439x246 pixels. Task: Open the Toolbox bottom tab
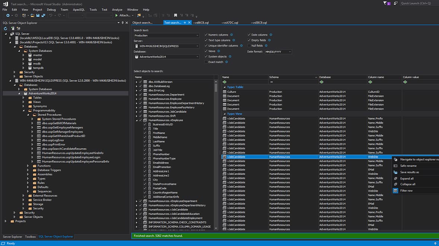(30, 236)
